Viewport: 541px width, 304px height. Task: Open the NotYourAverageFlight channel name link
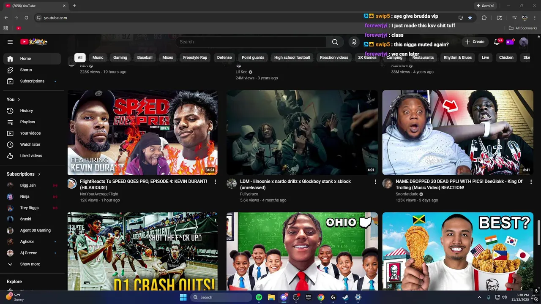click(x=99, y=194)
